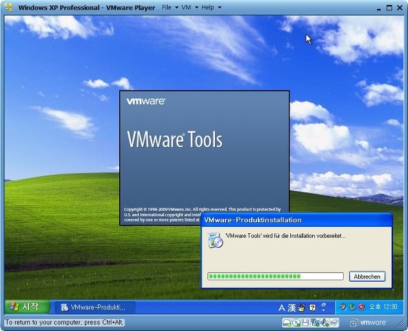Viewport: 408px width, 331px height.
Task: Click the 'press Ctrl+Alt' status message
Action: click(64, 323)
